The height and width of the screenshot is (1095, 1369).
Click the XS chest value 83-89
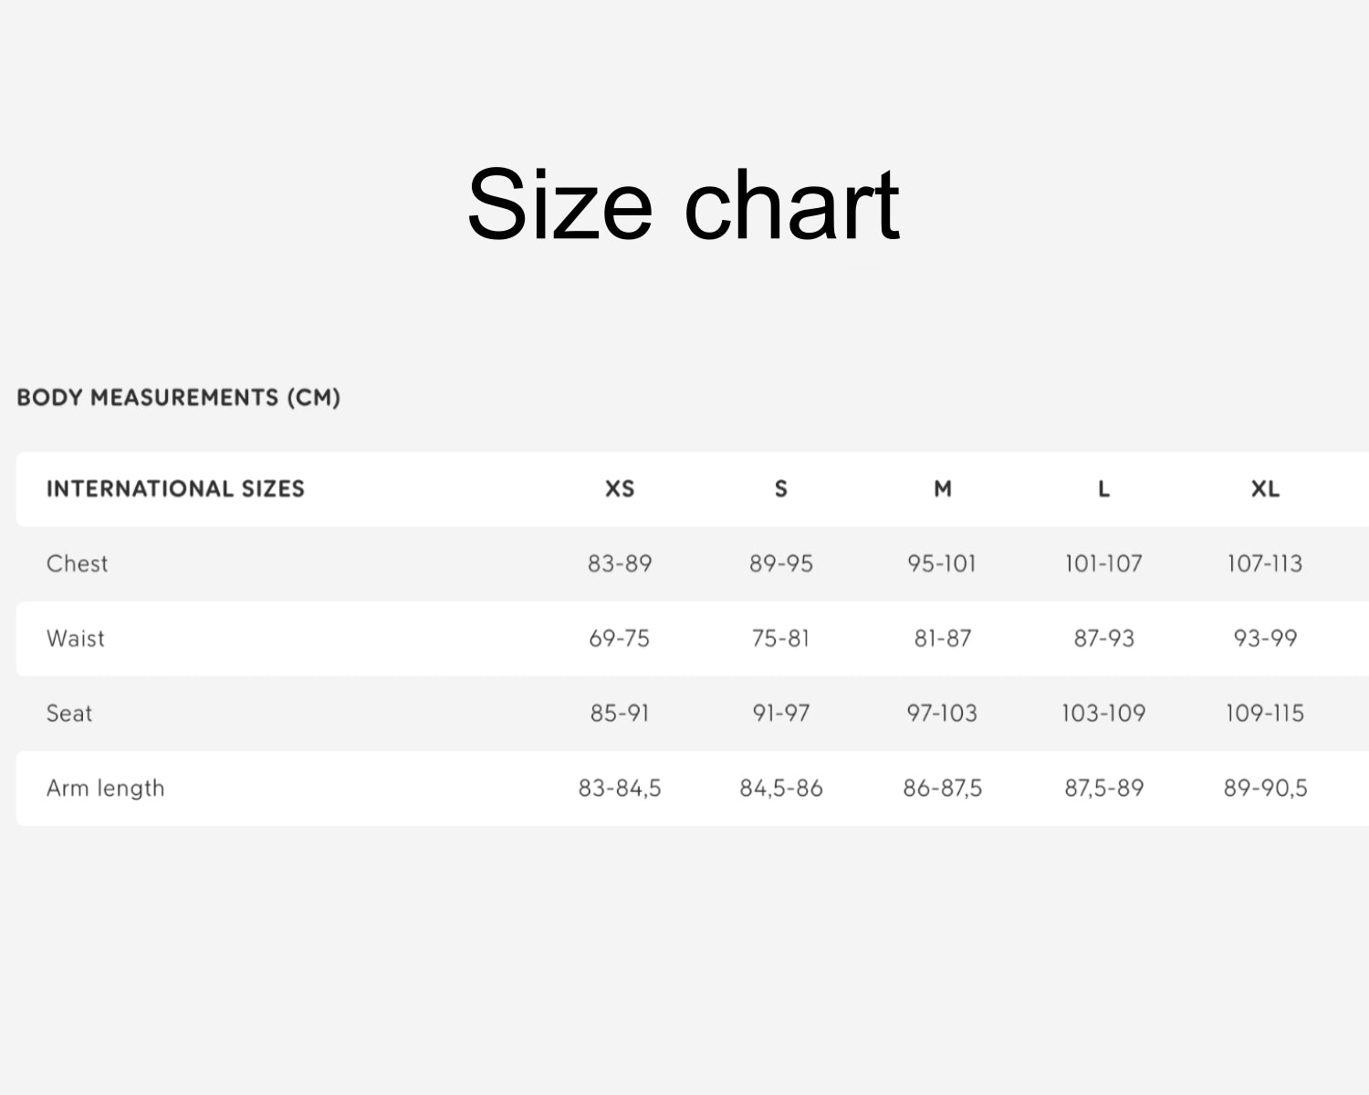pos(620,564)
